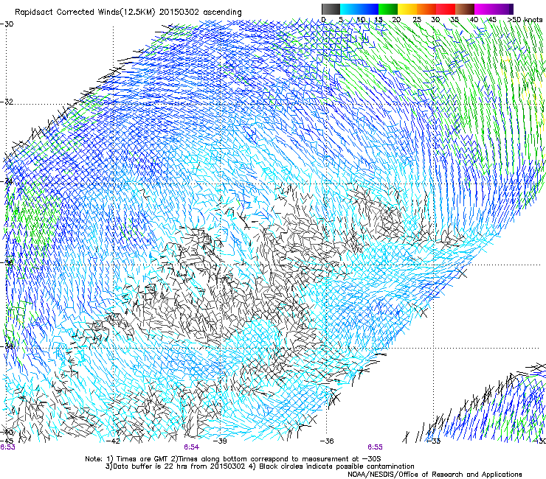Screen dimensions: 546x479
Task: Click the '8:53' time label
Action: point(7,447)
